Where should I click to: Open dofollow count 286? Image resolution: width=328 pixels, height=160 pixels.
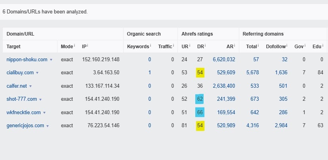(283, 113)
